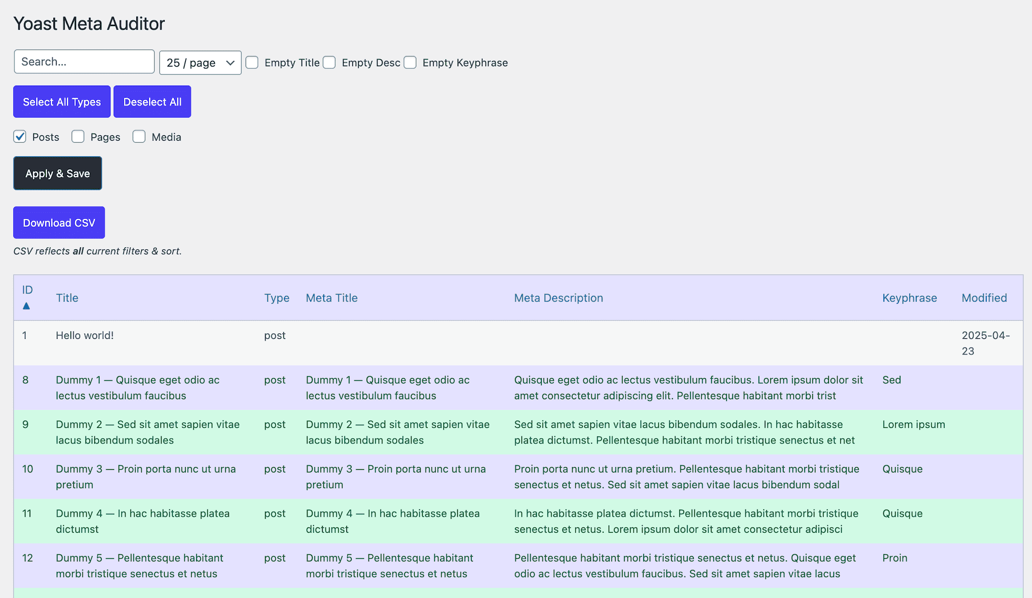
Task: Sort by Title column header
Action: 67,298
